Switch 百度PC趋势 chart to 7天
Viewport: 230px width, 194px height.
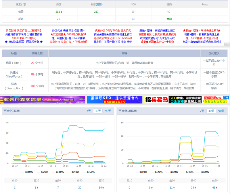[89, 111]
